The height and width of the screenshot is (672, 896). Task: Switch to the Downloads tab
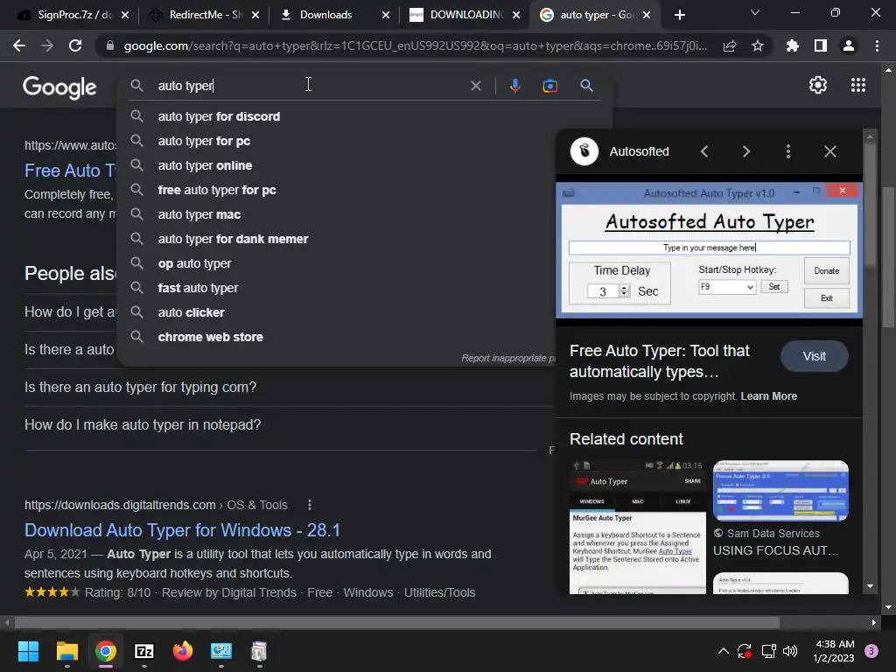(325, 15)
